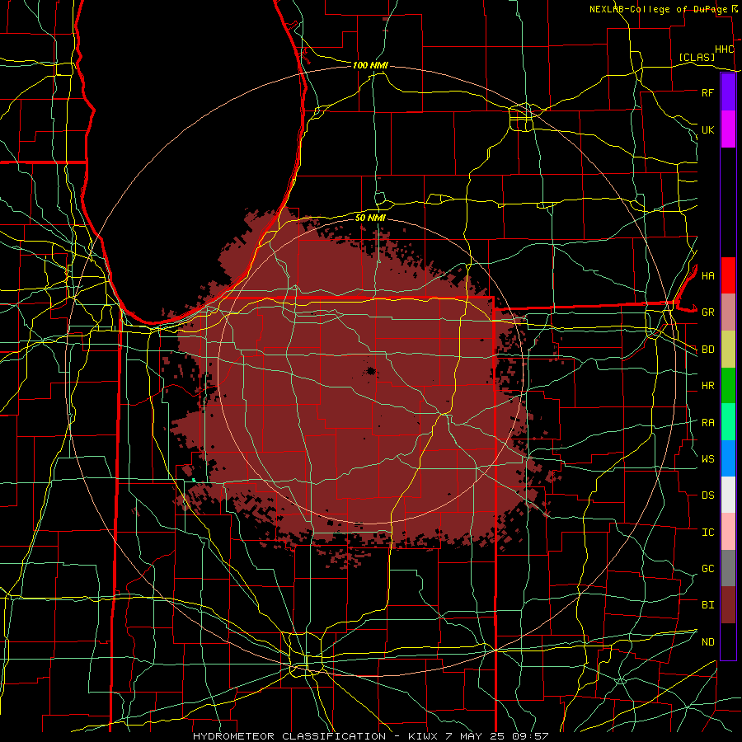
Task: Click the KIWX radar site black dot
Action: (x=371, y=371)
